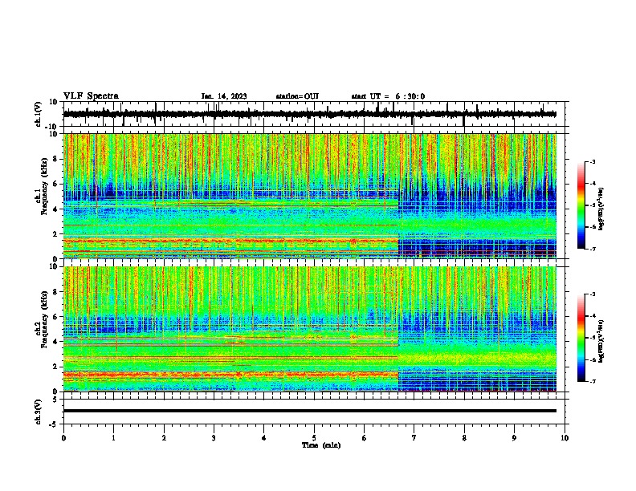The width and height of the screenshot is (636, 491).
Task: Click the 'ch.3(V)' axis label
Action: pos(39,412)
